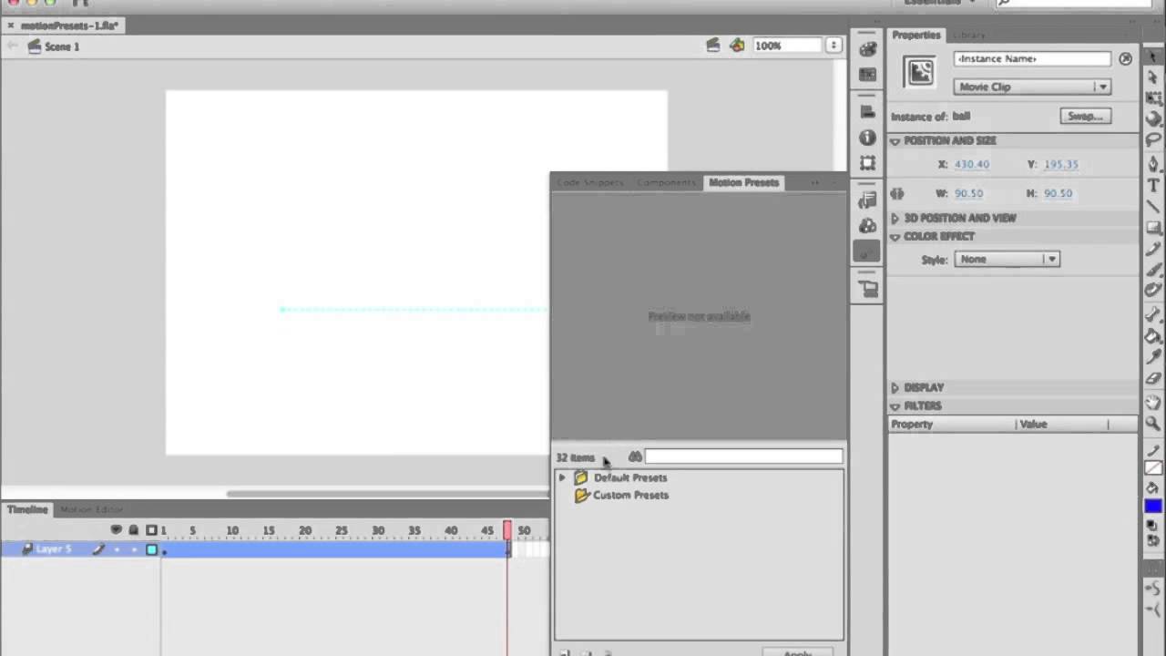Click the blue fill color swatch
The height and width of the screenshot is (656, 1166).
tap(1153, 507)
